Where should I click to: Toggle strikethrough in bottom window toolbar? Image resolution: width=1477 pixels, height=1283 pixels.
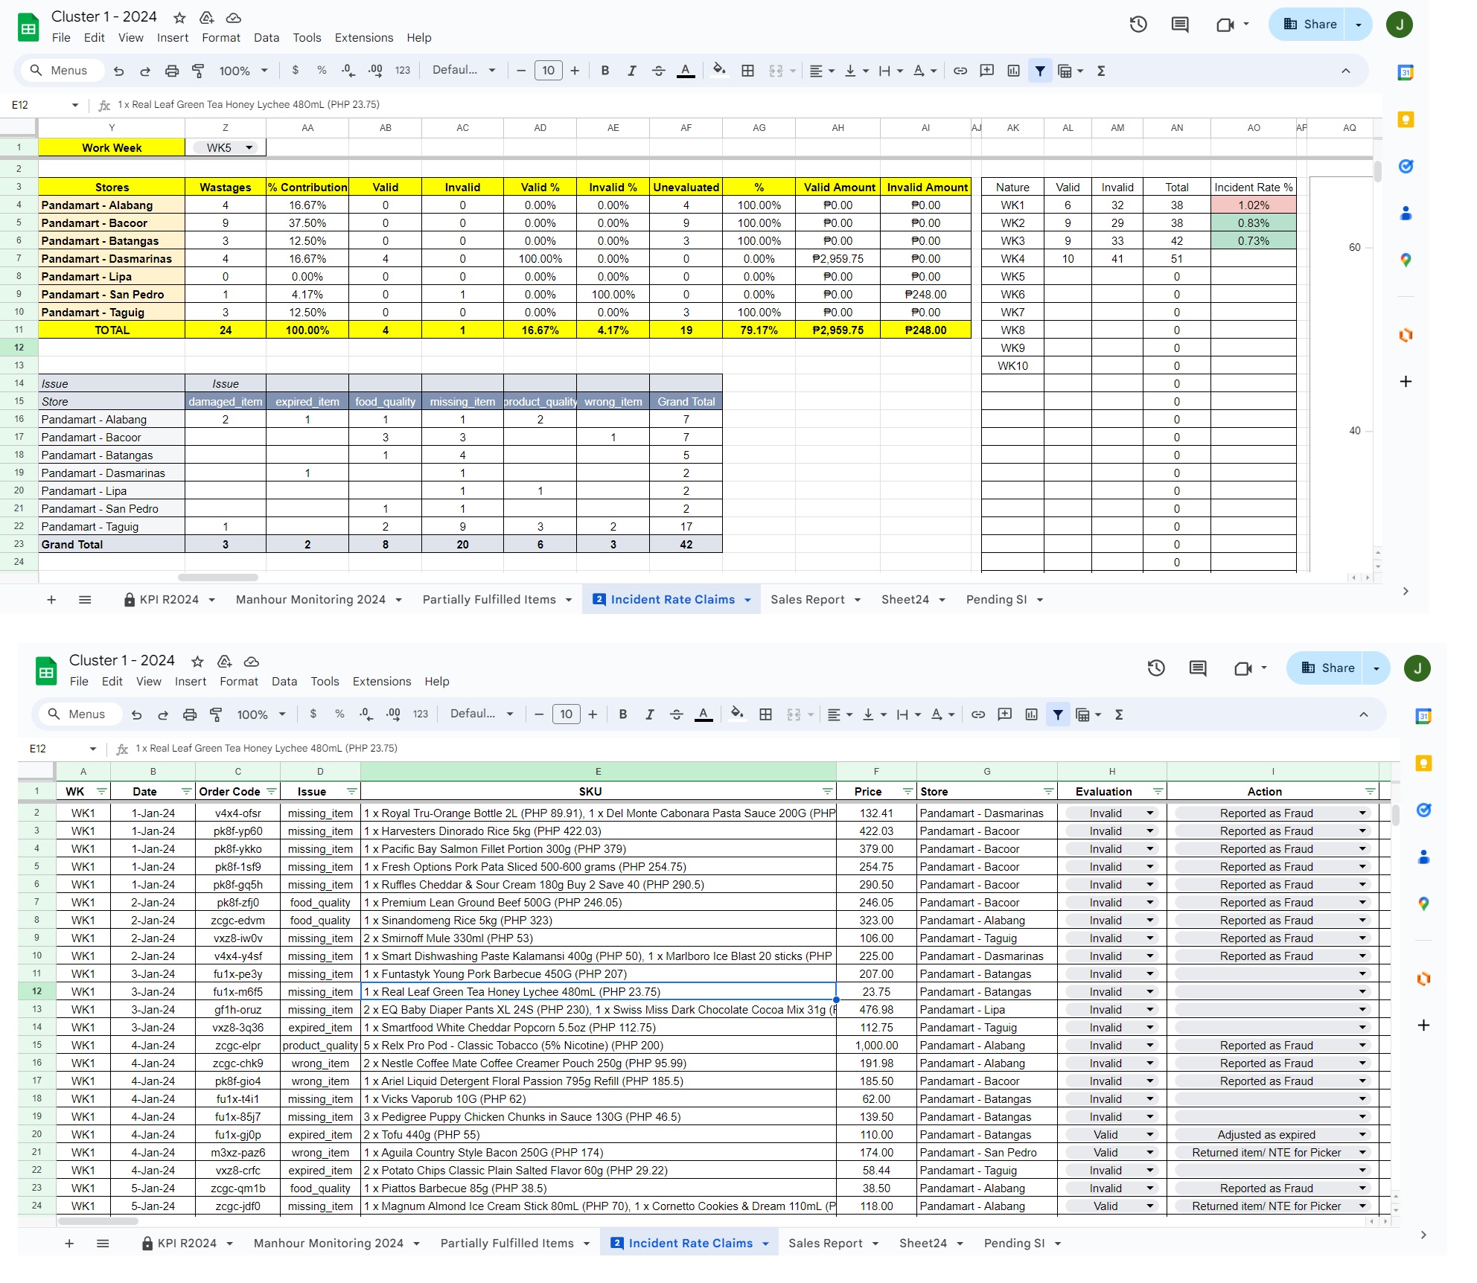[x=676, y=714]
